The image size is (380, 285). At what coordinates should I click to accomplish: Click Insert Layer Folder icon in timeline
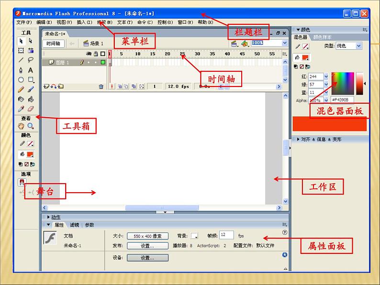tap(61, 86)
